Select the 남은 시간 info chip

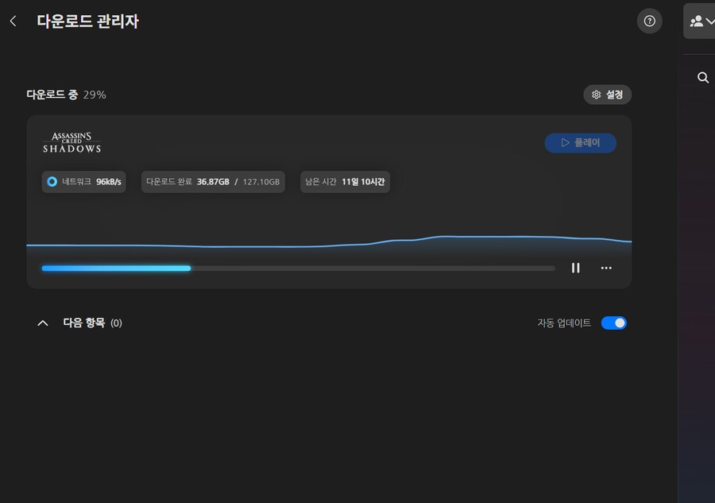tap(345, 181)
